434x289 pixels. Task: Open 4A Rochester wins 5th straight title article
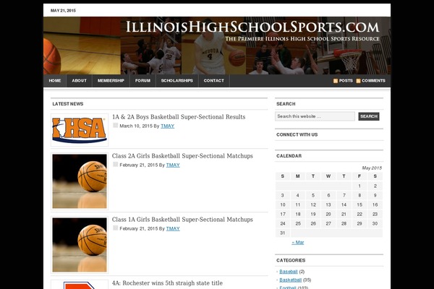pyautogui.click(x=167, y=283)
